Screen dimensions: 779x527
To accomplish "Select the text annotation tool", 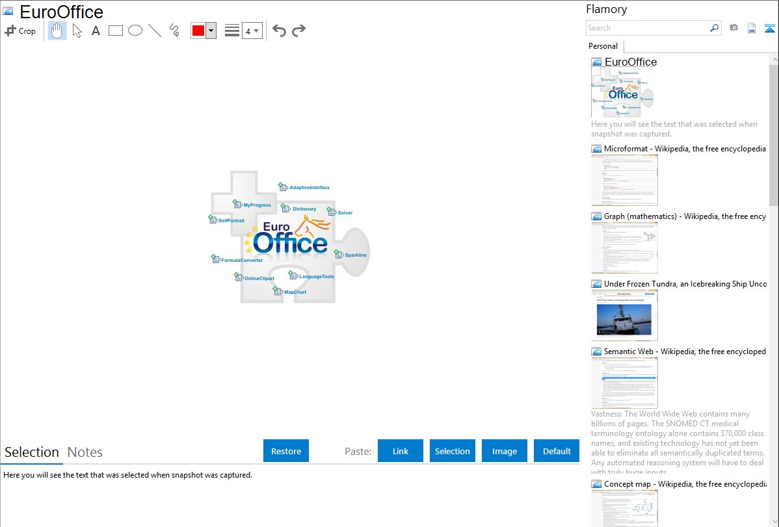I will coord(96,31).
